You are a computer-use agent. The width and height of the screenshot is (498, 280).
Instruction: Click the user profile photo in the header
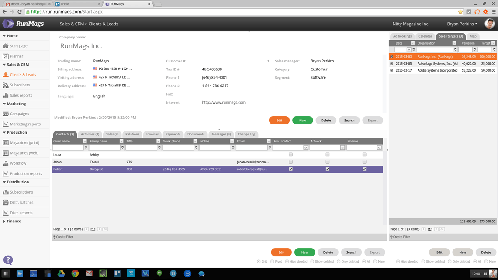tap(489, 24)
